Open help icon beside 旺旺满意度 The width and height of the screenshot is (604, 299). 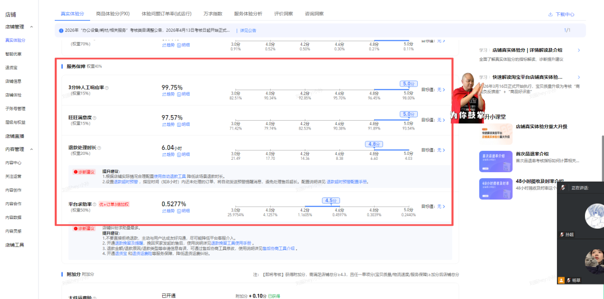click(95, 118)
